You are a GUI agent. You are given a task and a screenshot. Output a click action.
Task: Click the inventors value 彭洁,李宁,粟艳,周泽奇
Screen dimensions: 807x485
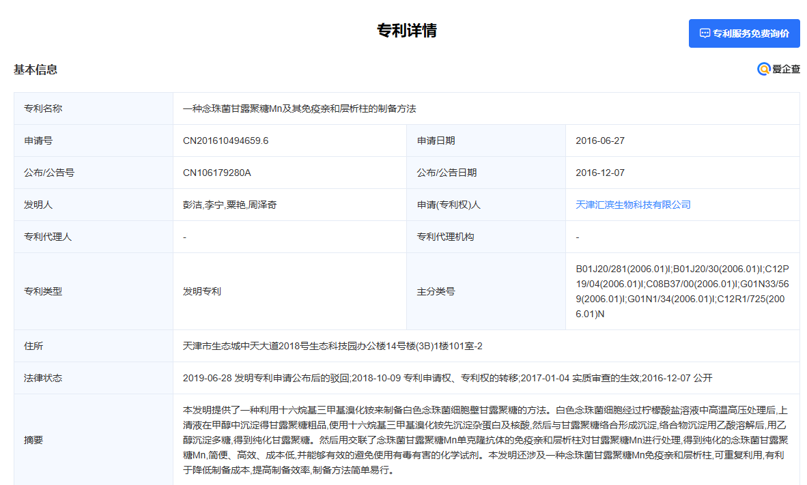[229, 205]
